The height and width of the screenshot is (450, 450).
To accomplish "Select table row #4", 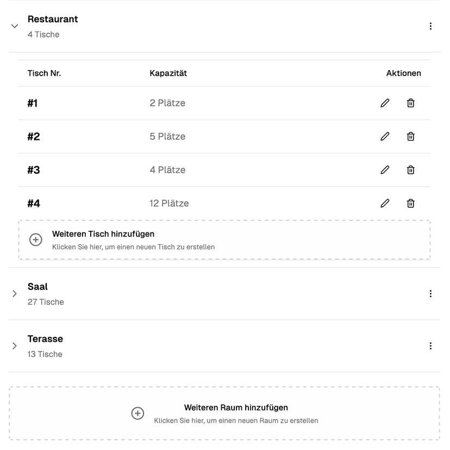I will 163,204.
